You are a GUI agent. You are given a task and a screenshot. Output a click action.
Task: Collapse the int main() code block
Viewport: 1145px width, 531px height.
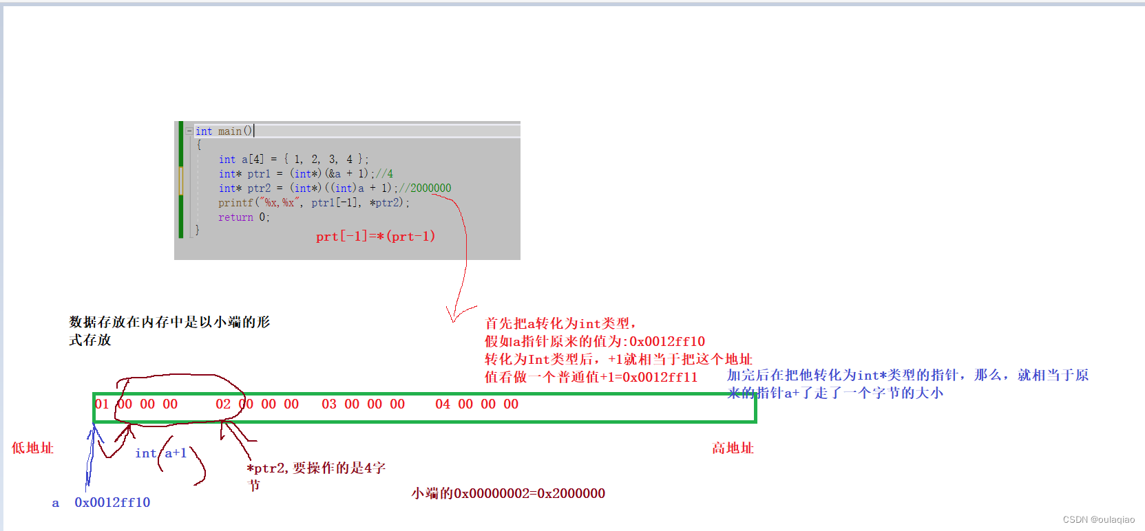click(x=189, y=131)
